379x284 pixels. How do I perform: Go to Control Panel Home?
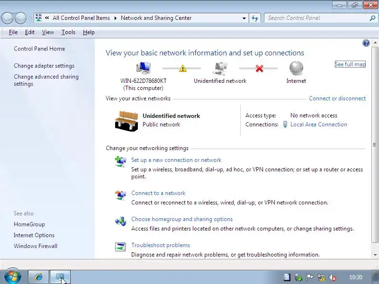point(39,49)
